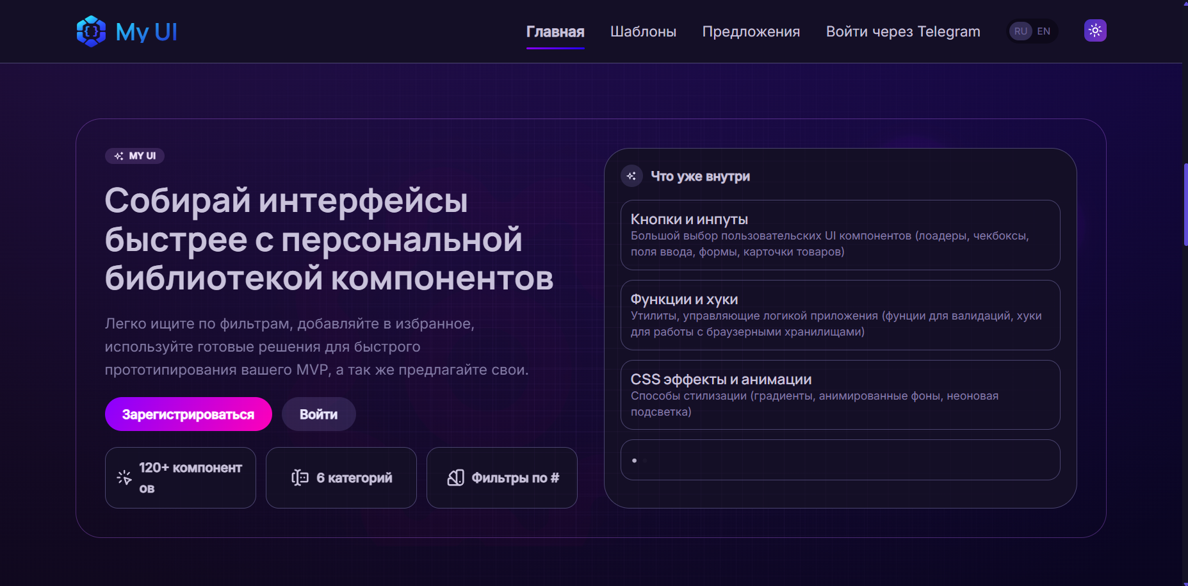Open the "Функции и хуки" card

840,315
